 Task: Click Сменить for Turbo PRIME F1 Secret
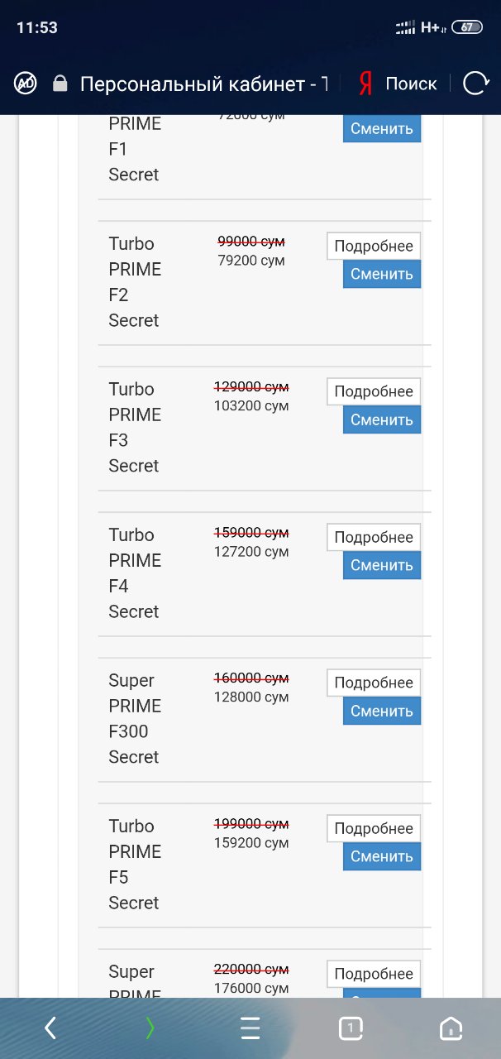click(382, 128)
